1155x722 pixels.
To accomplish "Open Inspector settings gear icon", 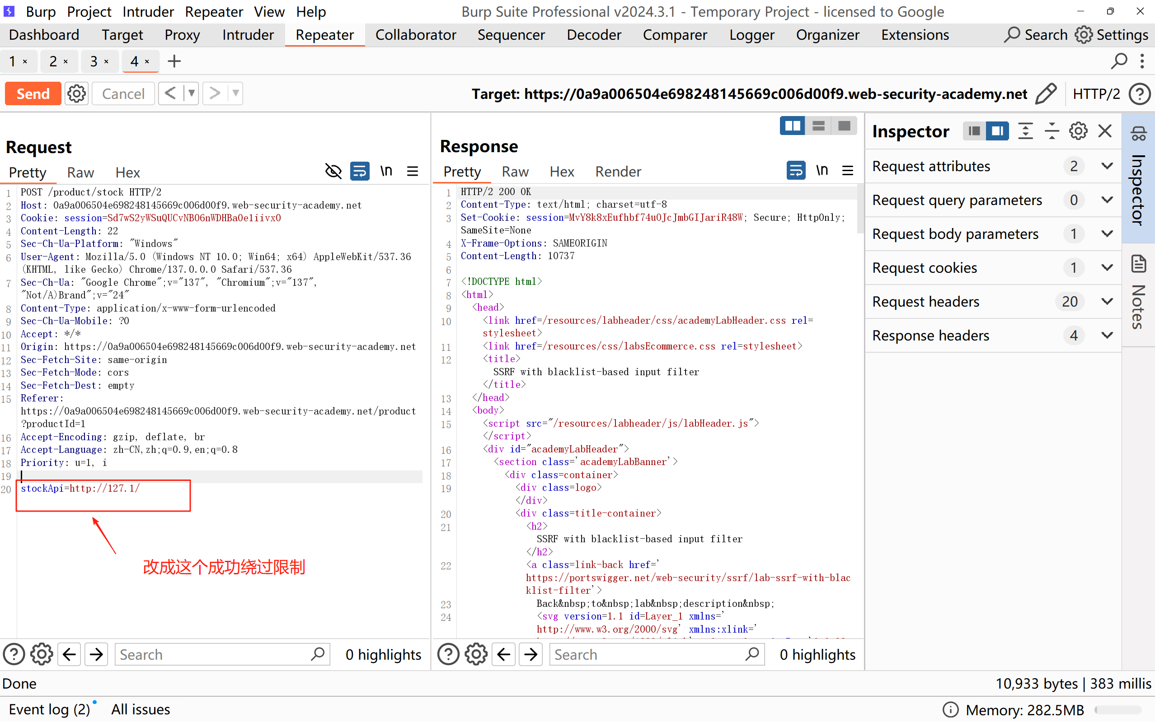I will click(x=1078, y=131).
